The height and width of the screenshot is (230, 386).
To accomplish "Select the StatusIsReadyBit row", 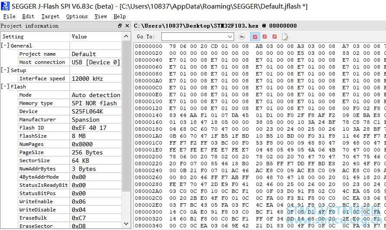I will click(x=70, y=185).
